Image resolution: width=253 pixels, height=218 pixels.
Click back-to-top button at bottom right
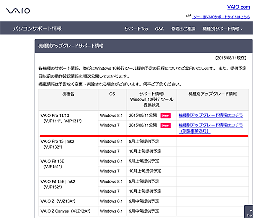click(x=249, y=212)
